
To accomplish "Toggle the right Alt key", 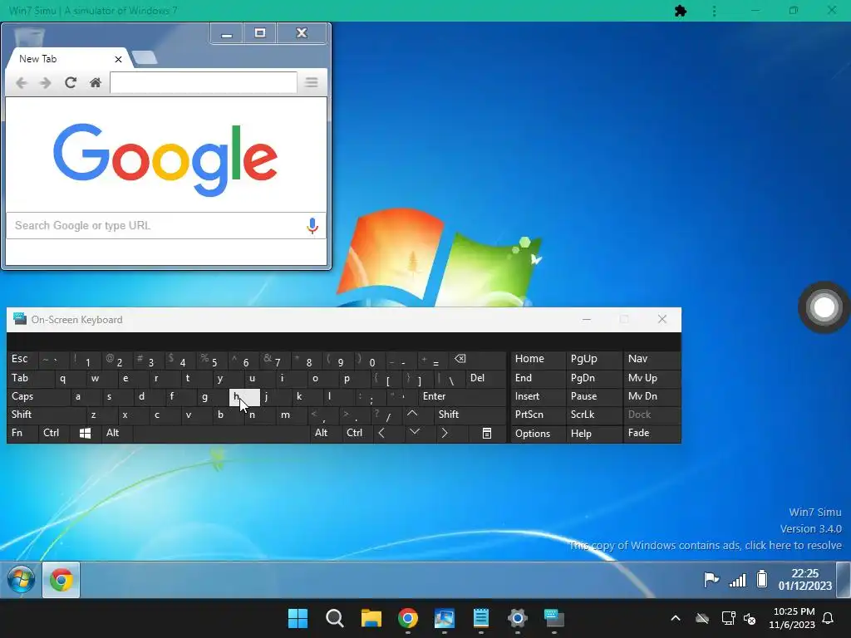I will click(x=325, y=433).
